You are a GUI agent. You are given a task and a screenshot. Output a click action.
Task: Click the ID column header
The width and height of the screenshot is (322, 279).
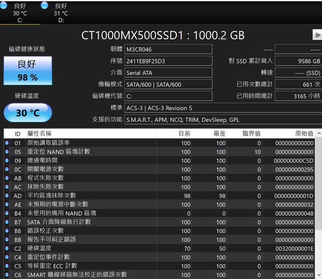[17, 134]
